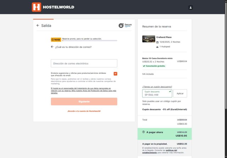Image resolution: width=227 pixels, height=158 pixels.
Task: Click the '12/8/2025, 2 Noches' date text
Action: pos(170,42)
